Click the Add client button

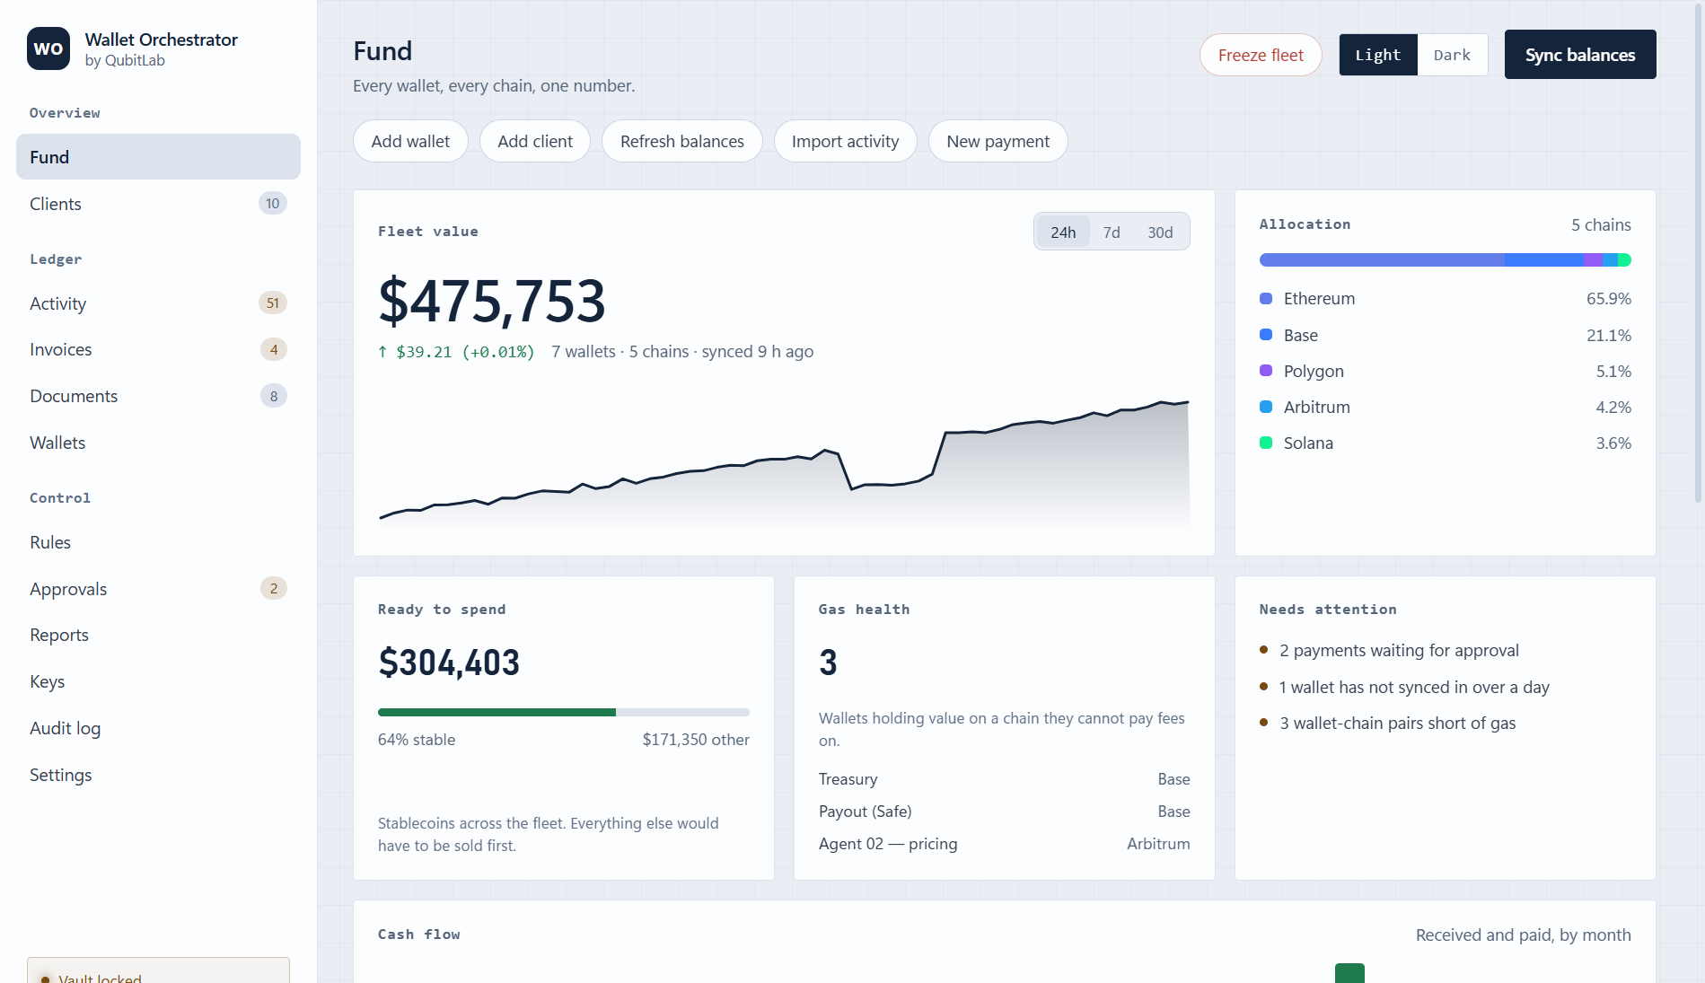[x=535, y=141]
